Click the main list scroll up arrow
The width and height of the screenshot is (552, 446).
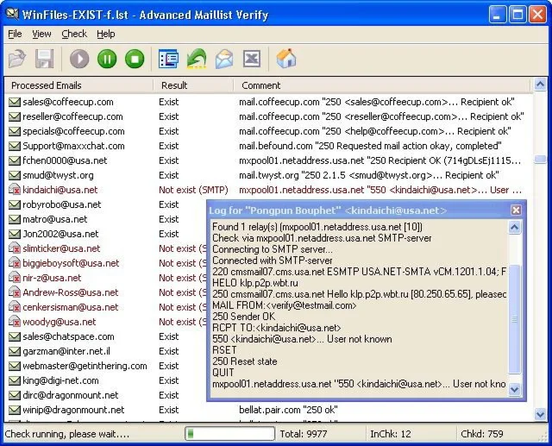point(540,85)
